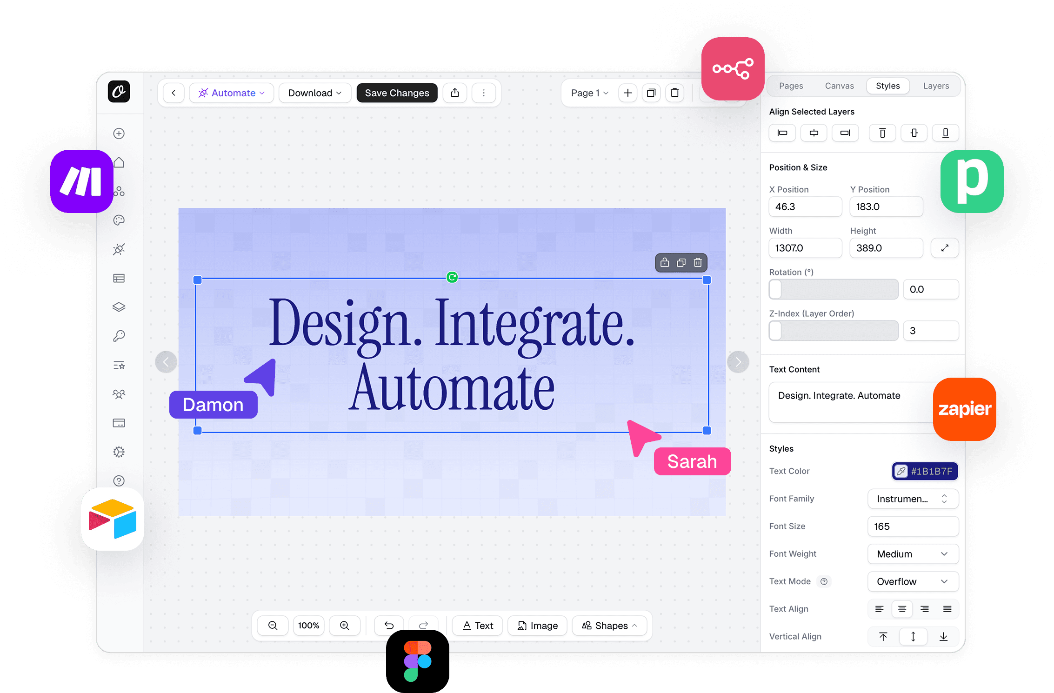The image size is (1054, 693).
Task: Select the color palette tool in sidebar
Action: [x=119, y=220]
